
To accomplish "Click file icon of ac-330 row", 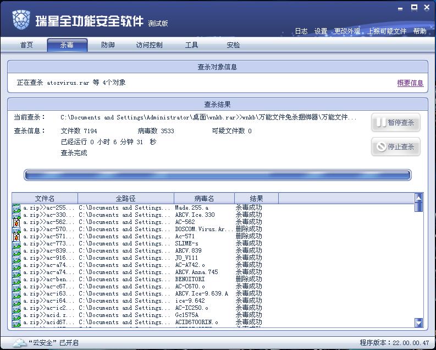I will (16, 215).
